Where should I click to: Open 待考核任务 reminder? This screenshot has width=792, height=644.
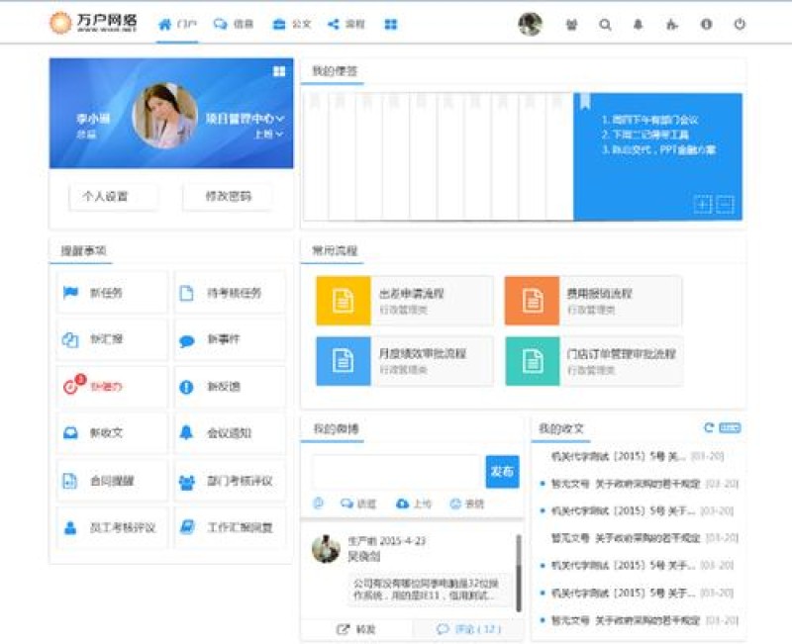coord(230,293)
